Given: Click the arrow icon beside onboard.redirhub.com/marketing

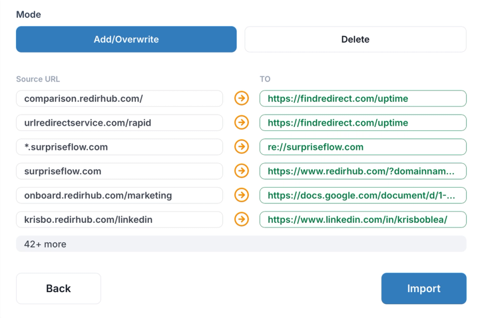Looking at the screenshot, I should tap(241, 195).
